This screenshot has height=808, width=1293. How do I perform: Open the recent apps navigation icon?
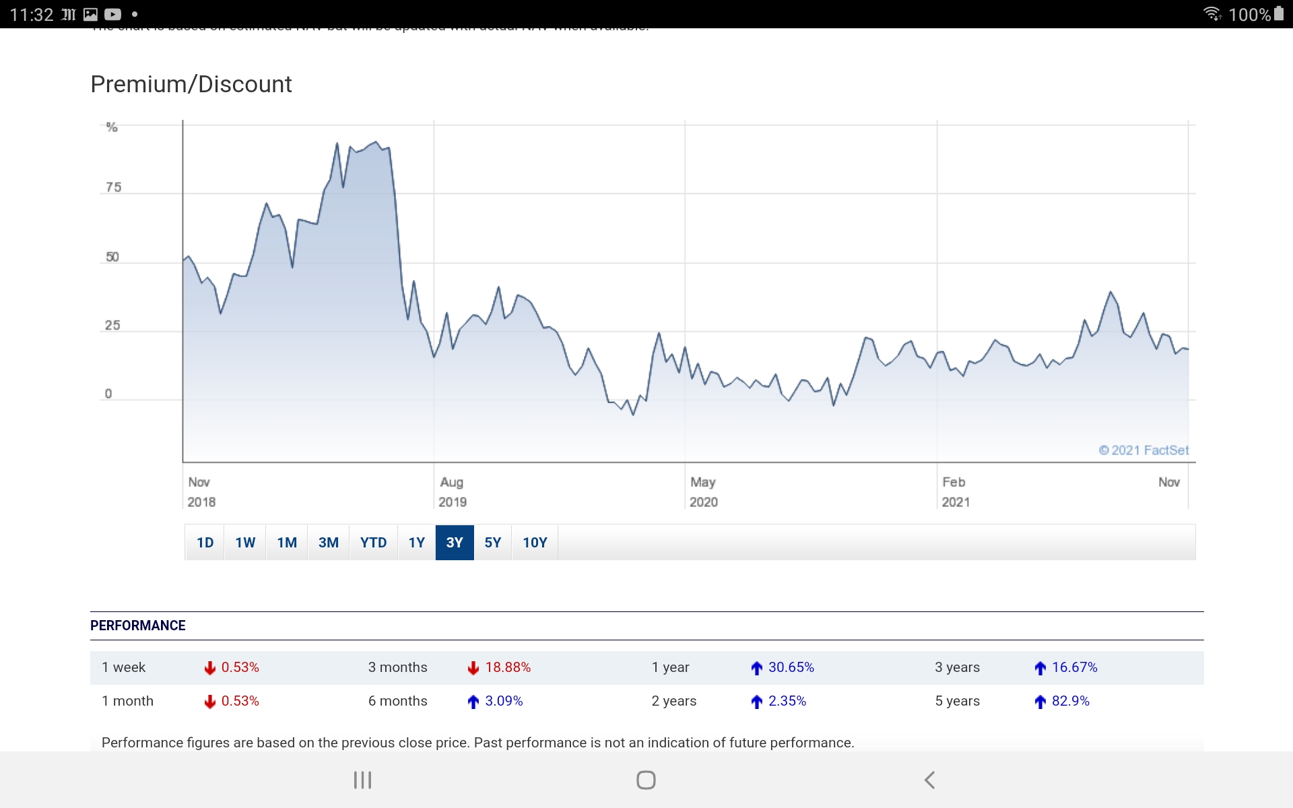coord(362,780)
